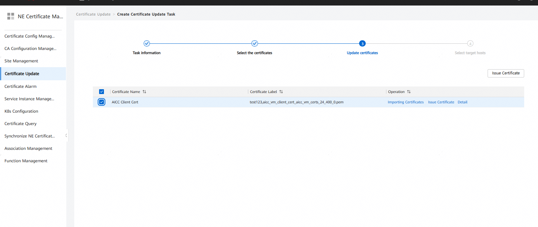Click the NE Certificate Management grid icon
Image resolution: width=538 pixels, height=227 pixels.
coord(11,16)
